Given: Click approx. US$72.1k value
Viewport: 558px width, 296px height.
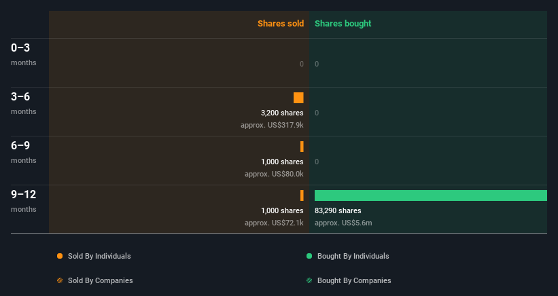Looking at the screenshot, I should [274, 223].
